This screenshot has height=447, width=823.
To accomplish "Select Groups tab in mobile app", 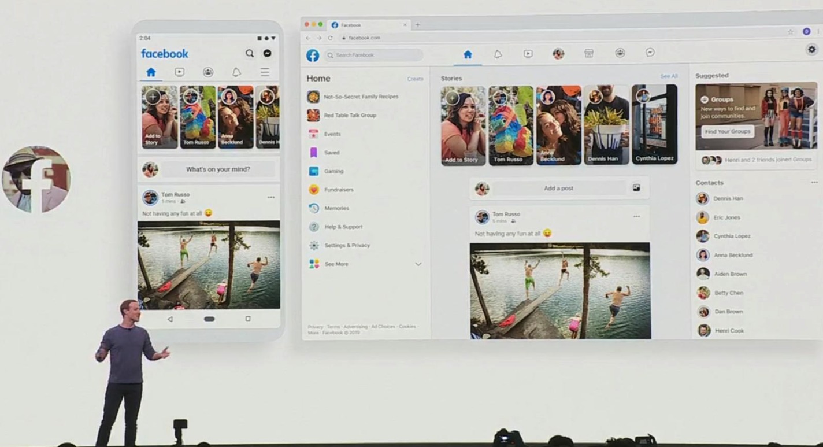I will (208, 72).
